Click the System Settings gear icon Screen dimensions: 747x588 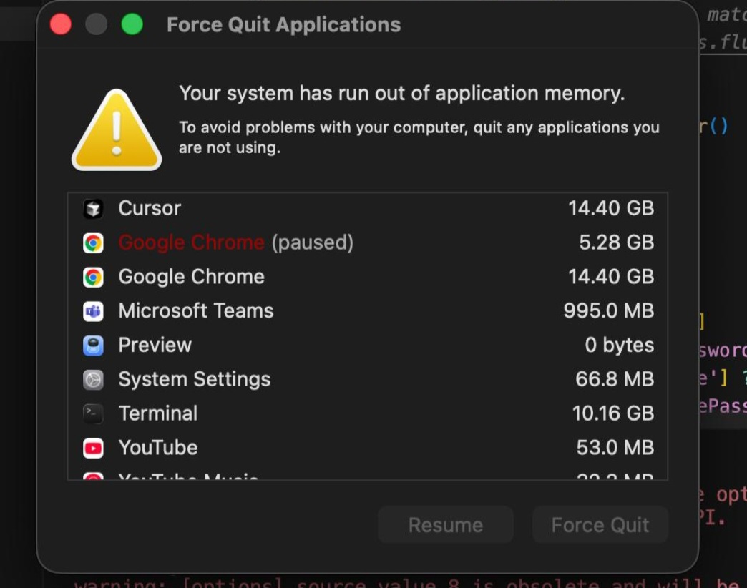point(93,380)
